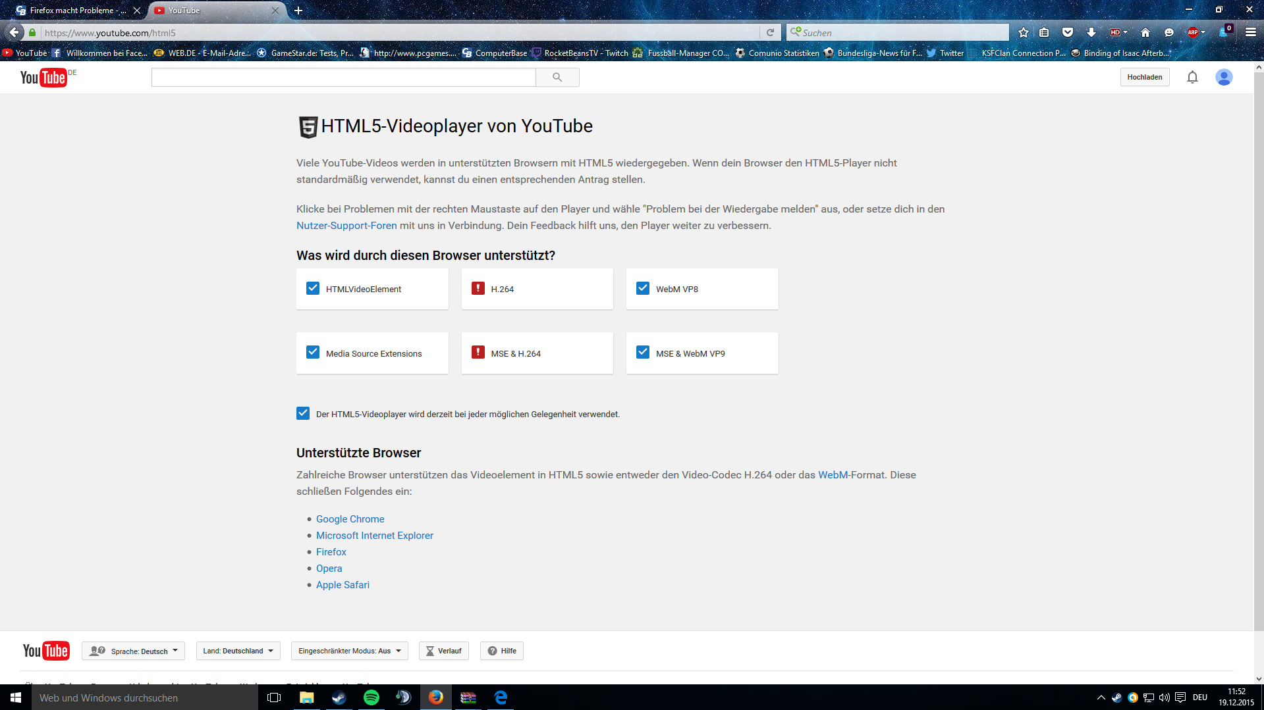The height and width of the screenshot is (710, 1264).
Task: Open the Microsoft Internet Explorer link
Action: [375, 535]
